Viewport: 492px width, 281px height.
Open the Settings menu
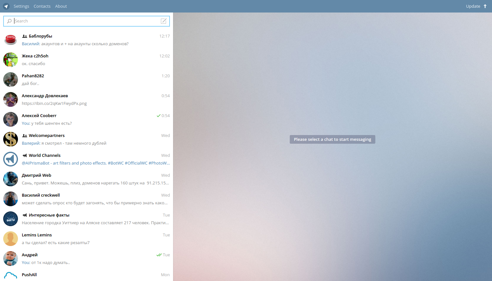[x=21, y=6]
